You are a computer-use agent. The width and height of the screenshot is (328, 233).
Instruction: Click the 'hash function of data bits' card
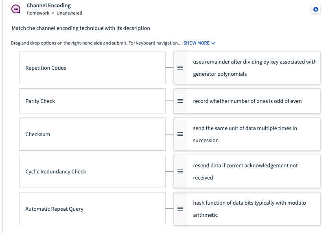pyautogui.click(x=247, y=209)
